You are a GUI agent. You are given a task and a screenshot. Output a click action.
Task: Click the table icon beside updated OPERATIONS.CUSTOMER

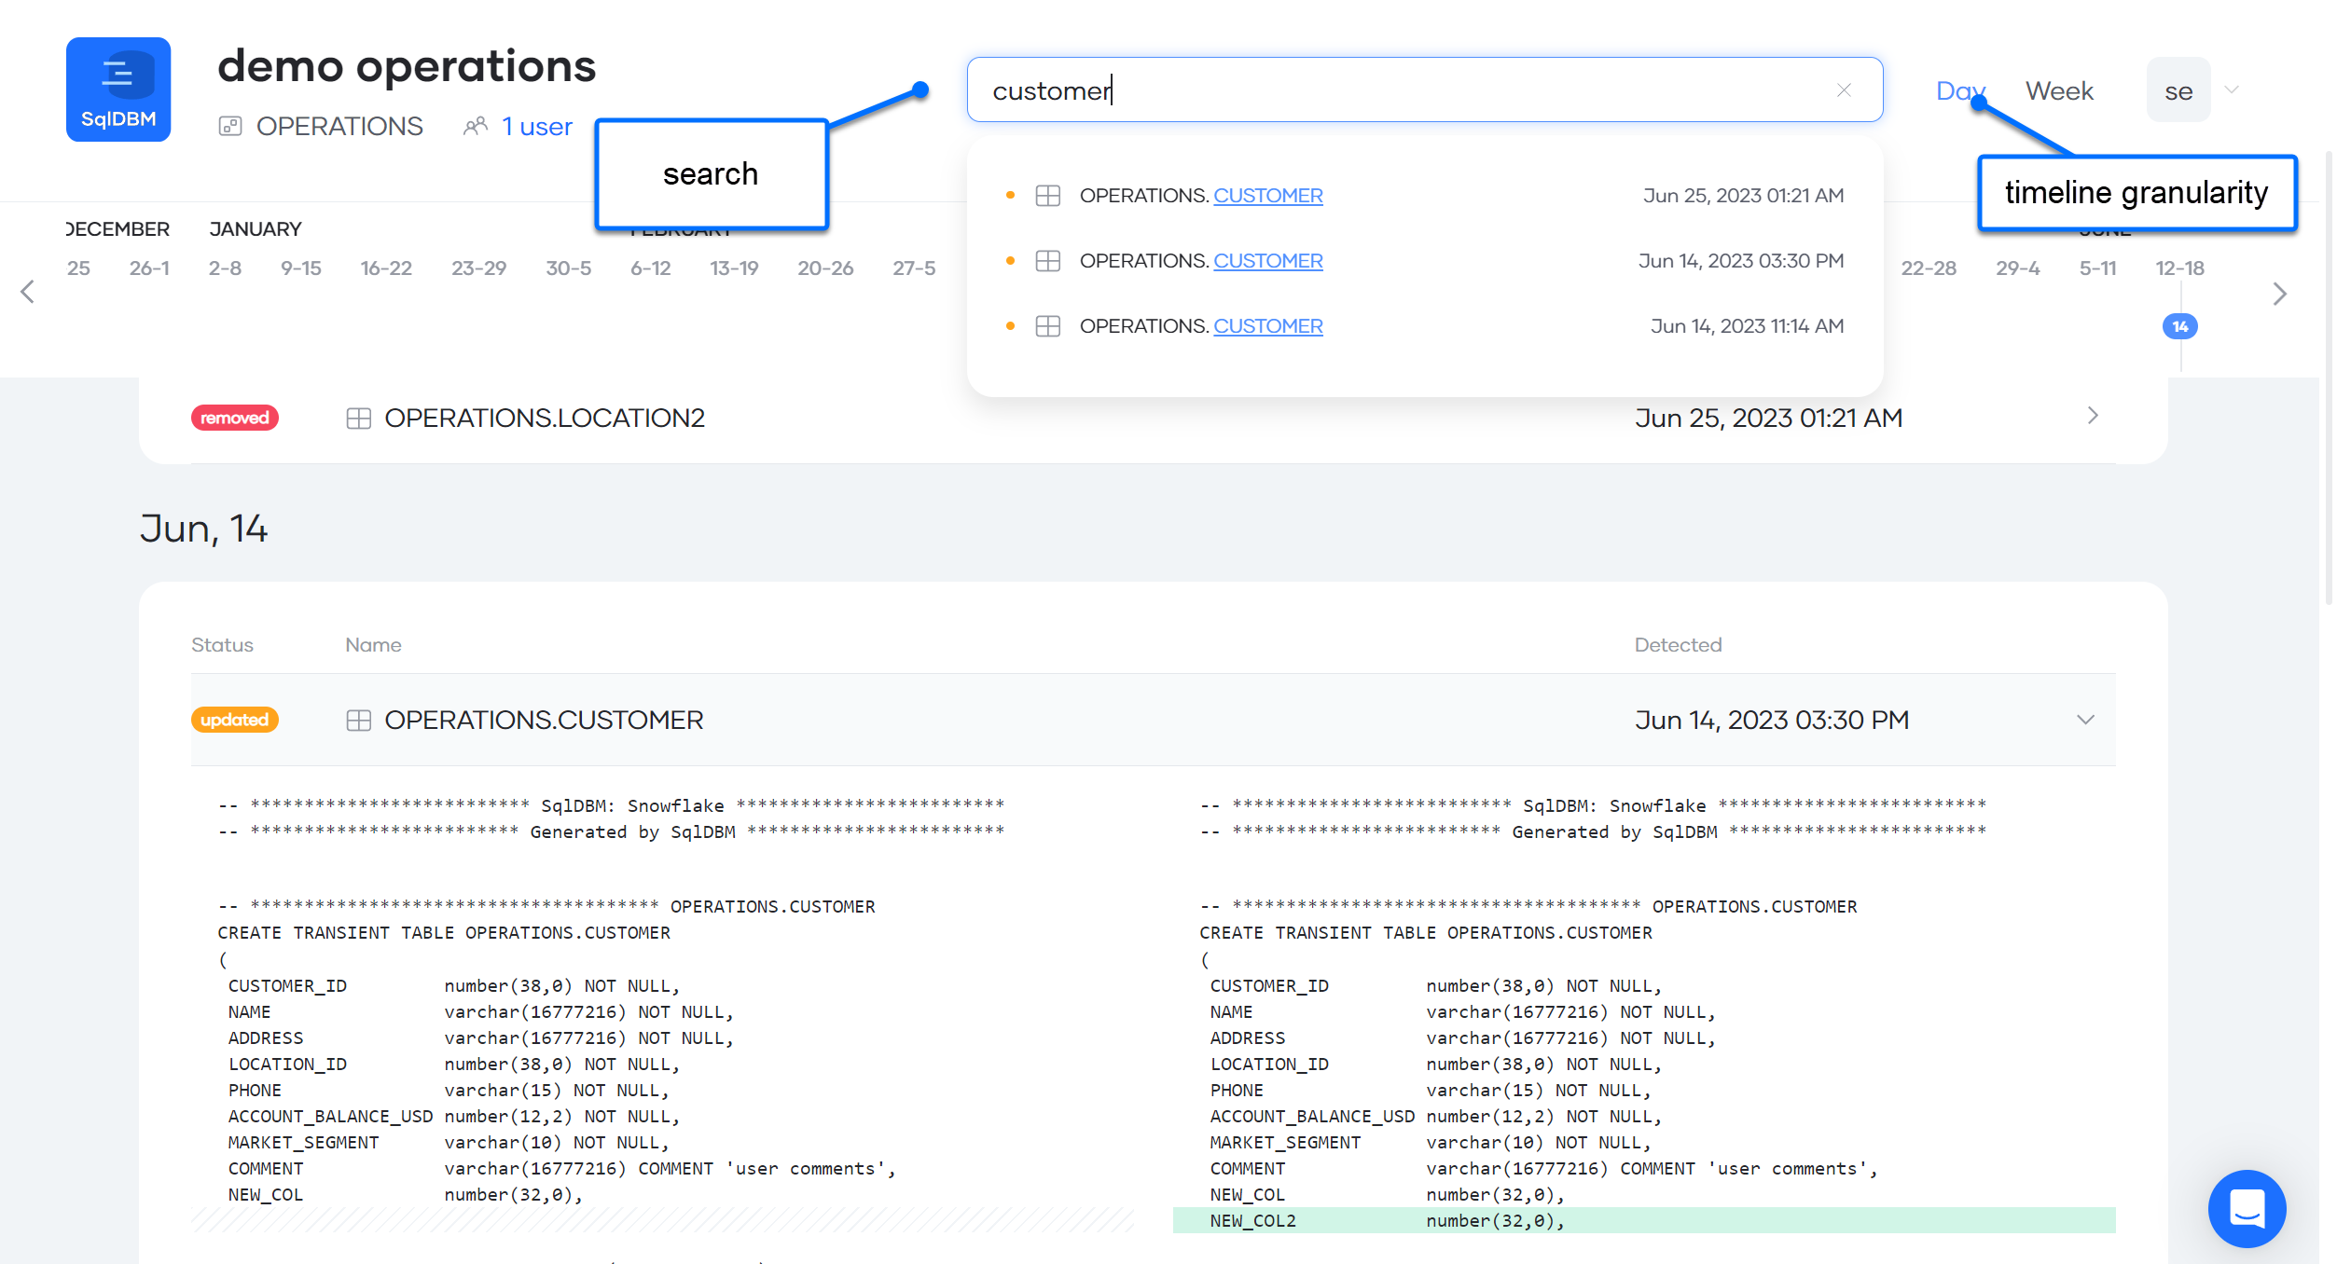pyautogui.click(x=358, y=720)
